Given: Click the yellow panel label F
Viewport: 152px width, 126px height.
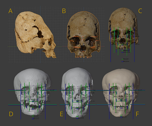Looking at the screenshot, I should 137,114.
